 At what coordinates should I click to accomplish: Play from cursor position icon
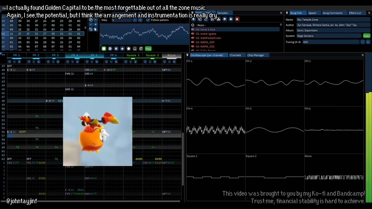click(116, 48)
